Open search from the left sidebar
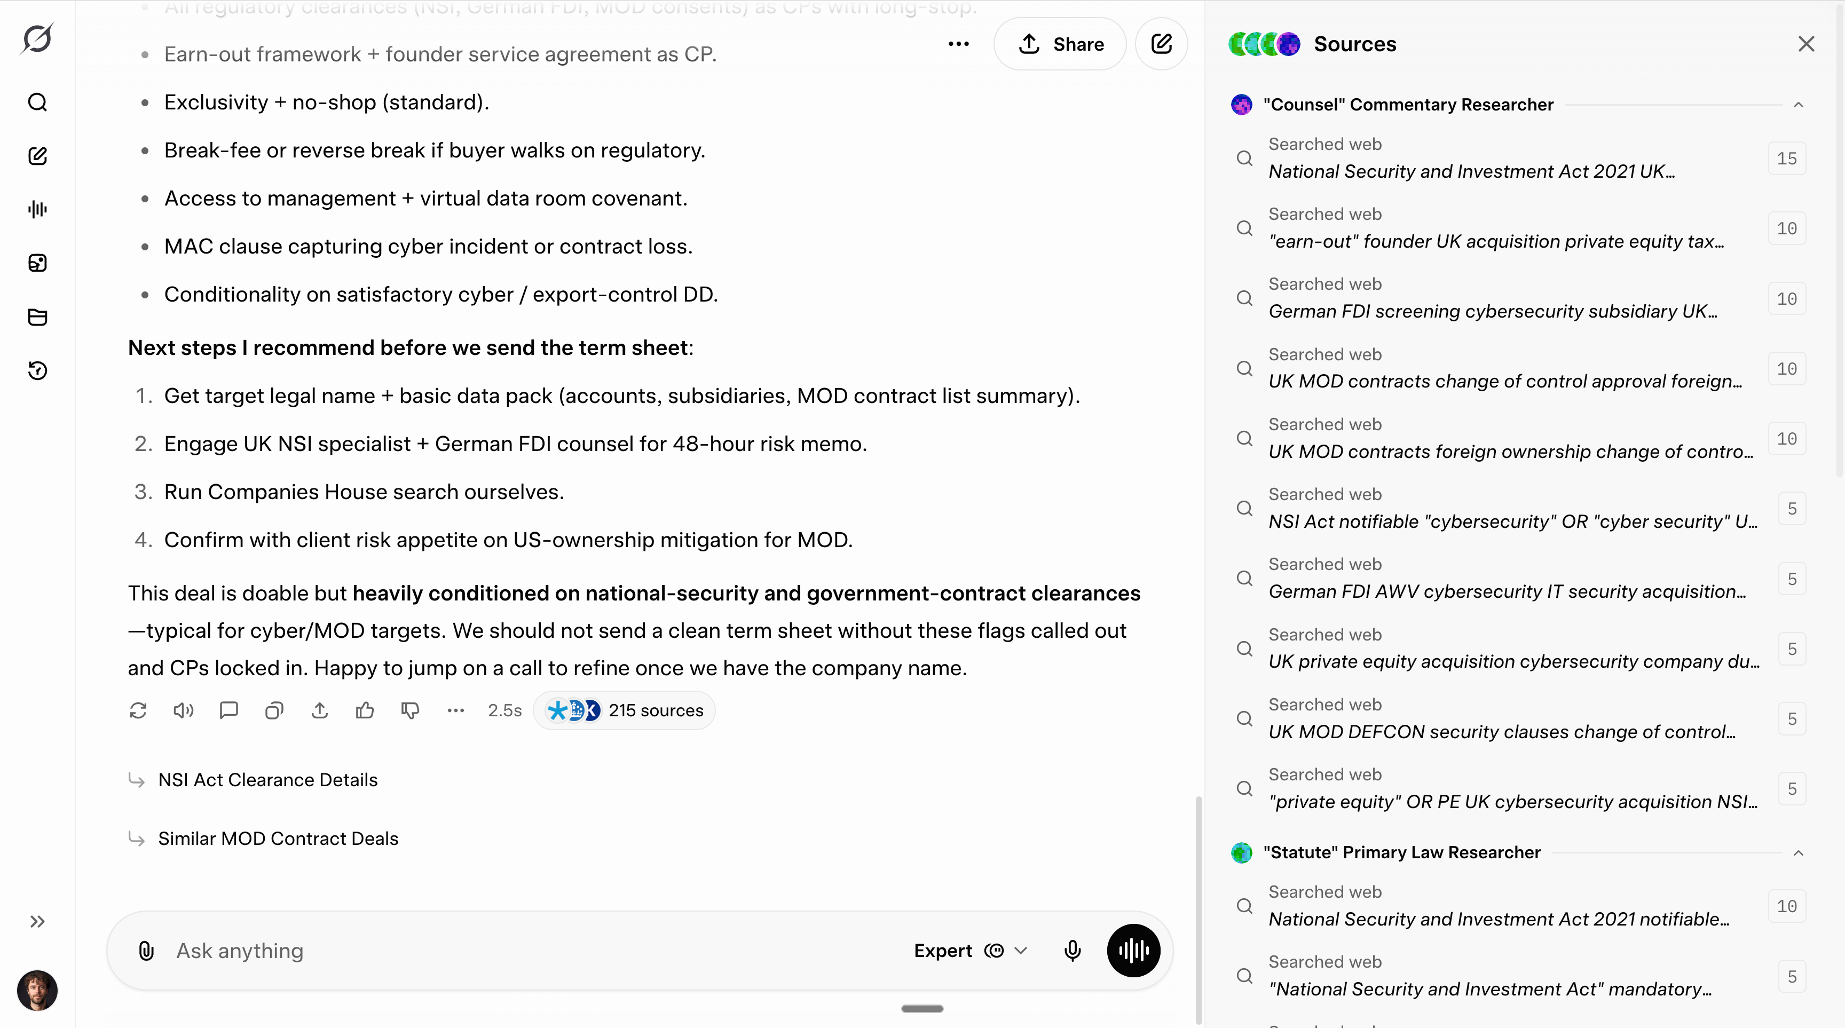The height and width of the screenshot is (1028, 1845). tap(37, 102)
